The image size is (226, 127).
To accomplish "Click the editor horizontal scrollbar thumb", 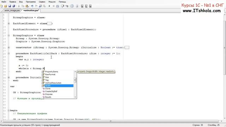I will pos(111,121).
